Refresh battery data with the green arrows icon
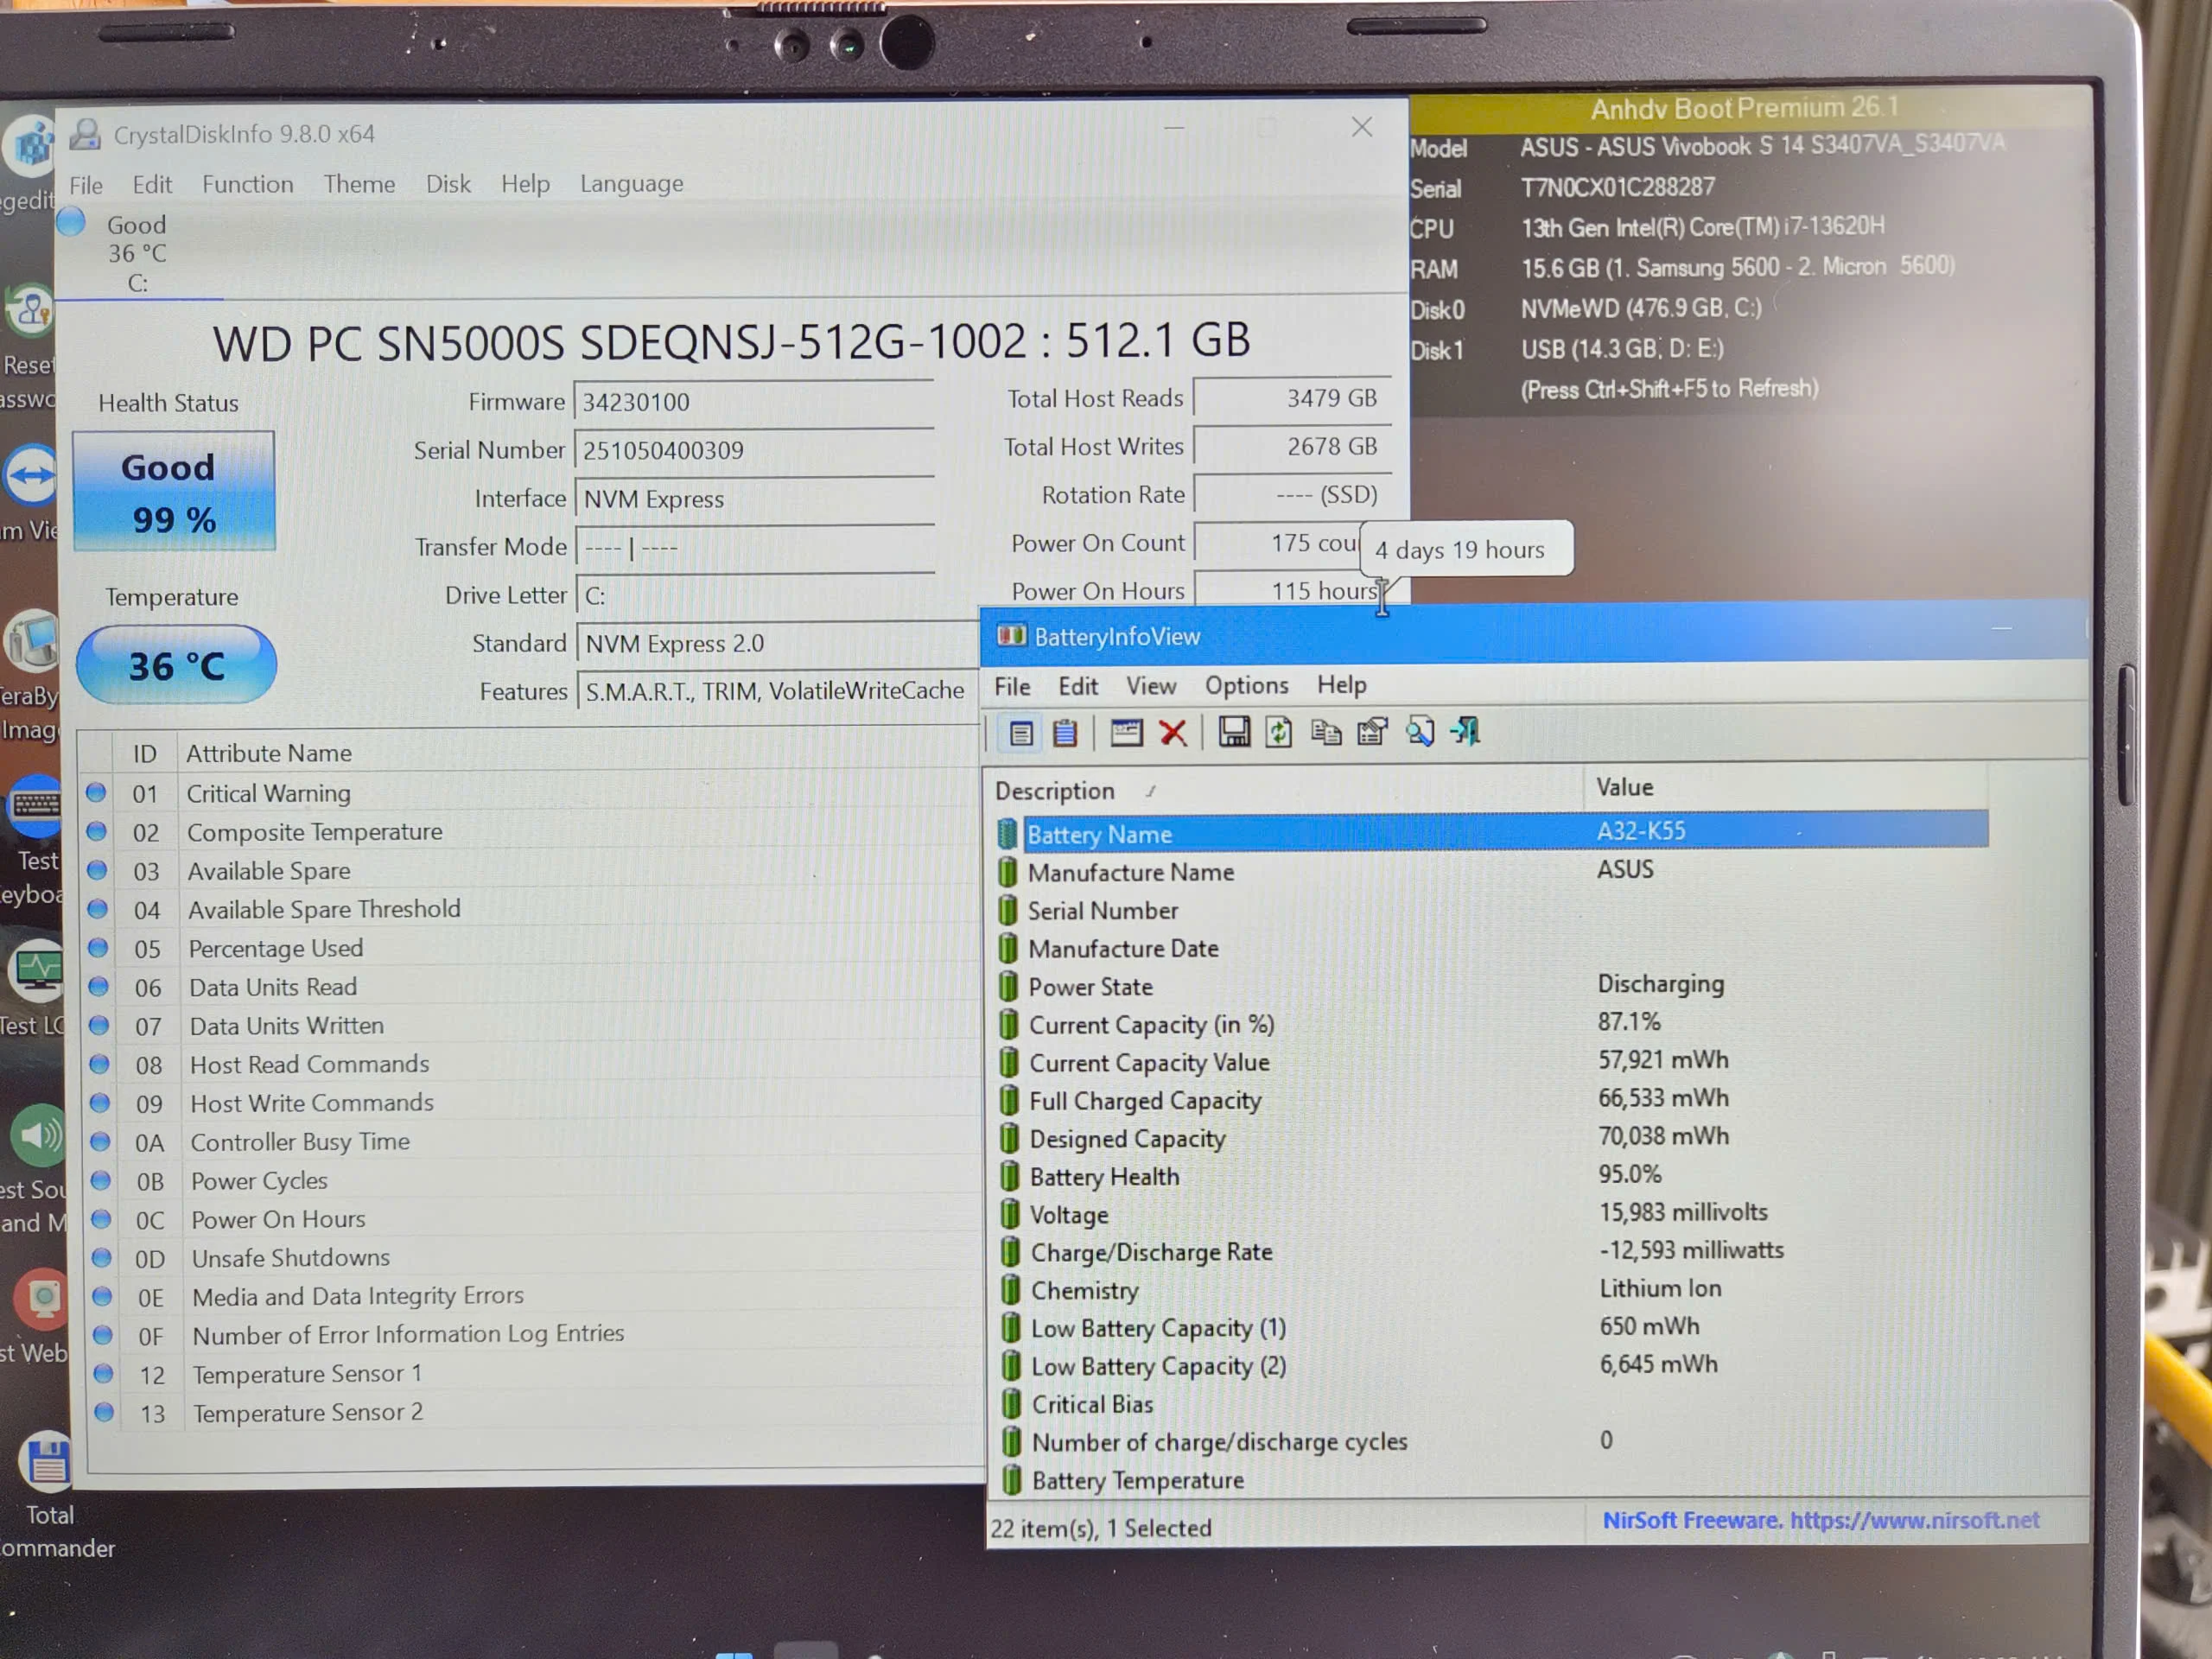This screenshot has width=2212, height=1659. click(1279, 732)
